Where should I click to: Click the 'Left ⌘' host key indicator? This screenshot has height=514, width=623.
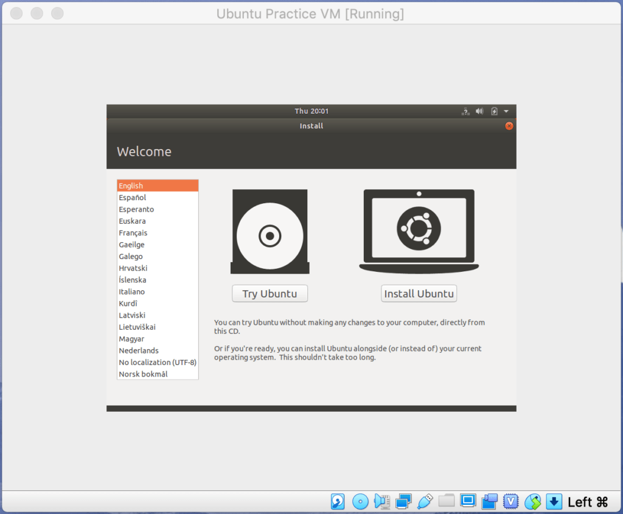(588, 502)
